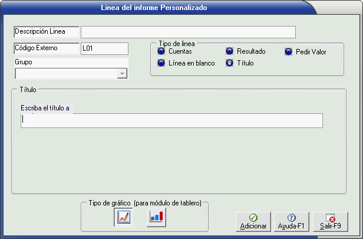Enable the Pedir Valor option
This screenshot has width=363, height=239.
click(x=289, y=51)
